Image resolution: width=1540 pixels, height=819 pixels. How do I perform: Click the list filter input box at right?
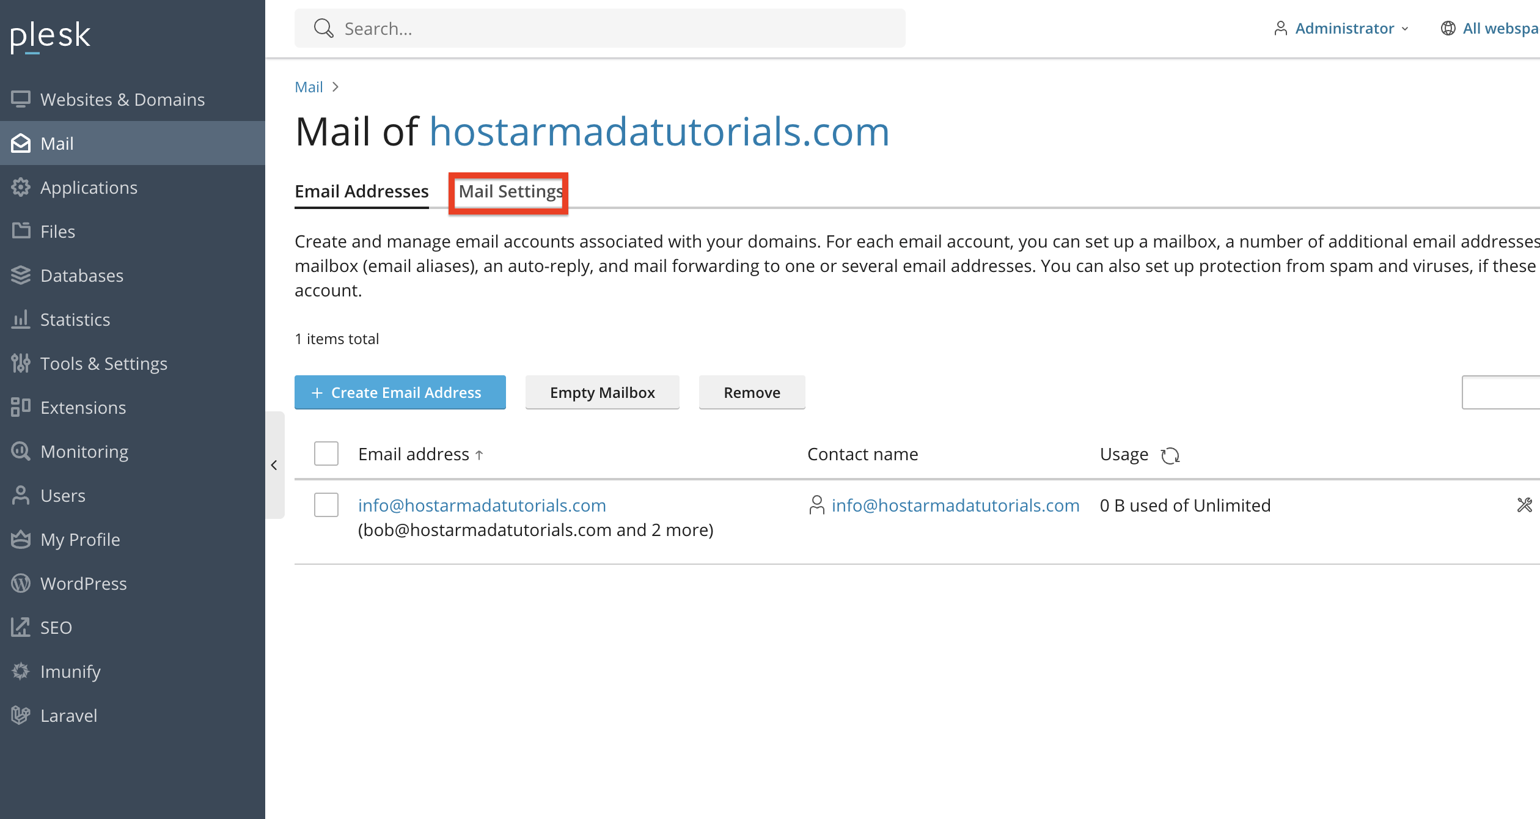click(x=1501, y=392)
